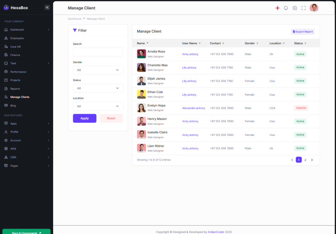Viewport: 336px width, 234px height.
Task: Click the Search input field
Action: point(98,52)
